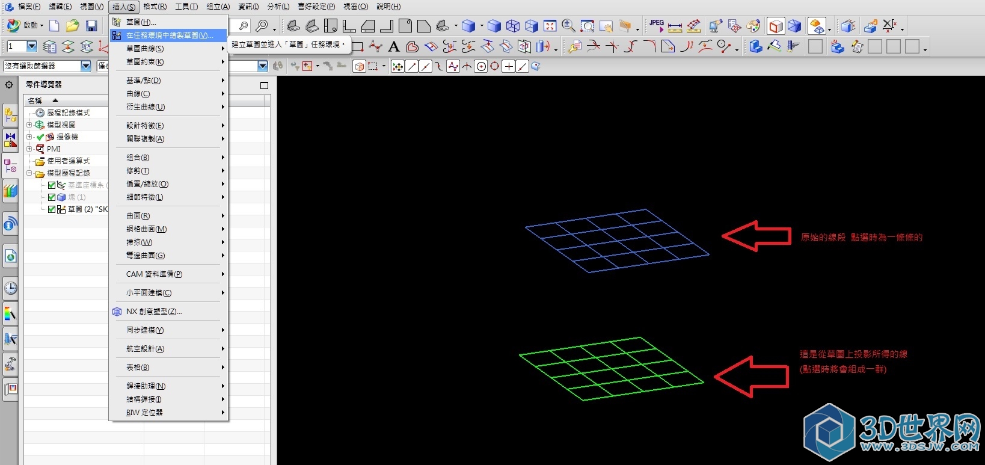This screenshot has width=985, height=465.
Task: Collapse the 模型歷程記錄 tree node
Action: (x=29, y=173)
